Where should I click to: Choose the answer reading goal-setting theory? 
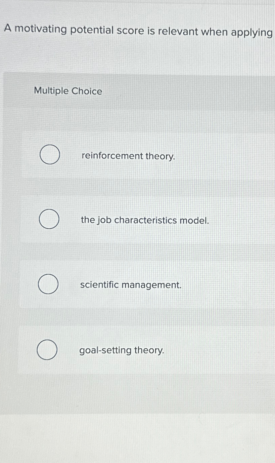pos(122,351)
